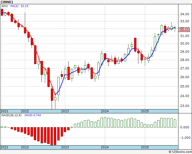The height and width of the screenshot is (154, 192).
Task: Select the 30.00 price axis label
Action: [185, 44]
